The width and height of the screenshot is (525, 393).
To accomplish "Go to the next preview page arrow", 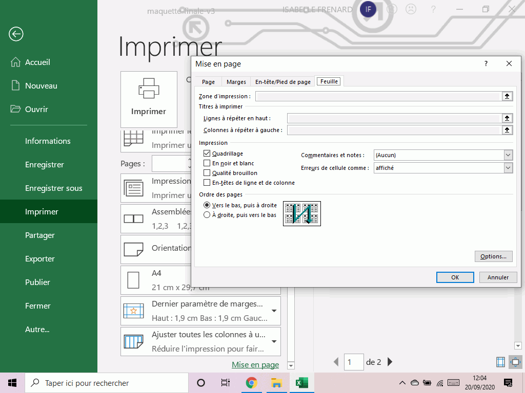I will (390, 362).
